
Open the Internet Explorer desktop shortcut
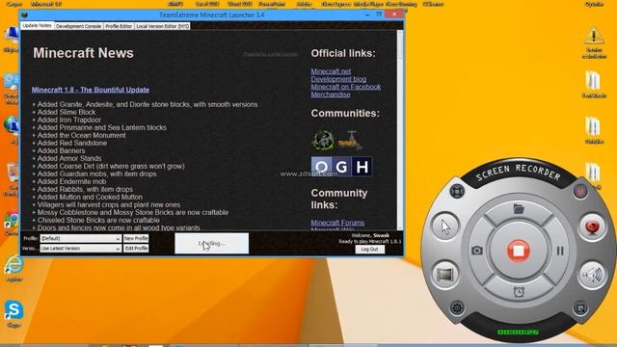coord(13,268)
